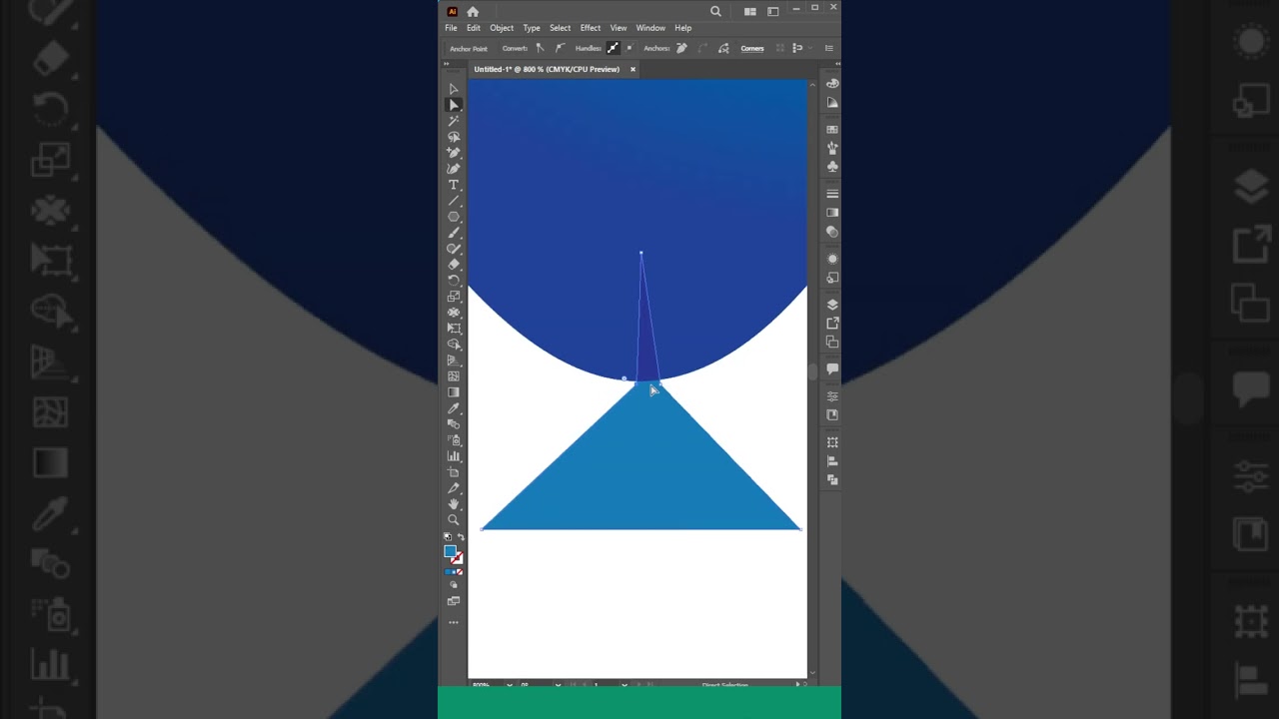Select the Magic Wand tool
Viewport: 1279px width, 719px height.
point(454,121)
